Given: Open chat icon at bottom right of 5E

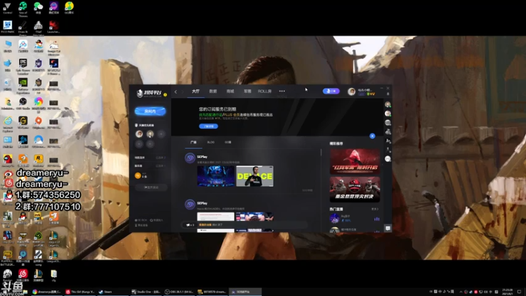Looking at the screenshot, I should [388, 228].
